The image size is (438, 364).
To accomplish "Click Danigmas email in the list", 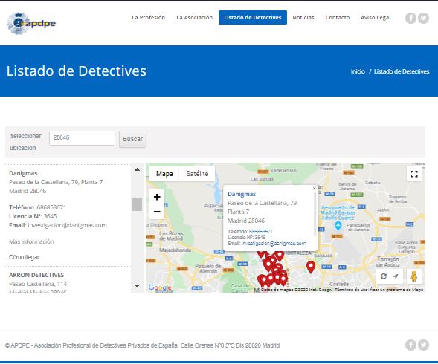I will pyautogui.click(x=67, y=225).
